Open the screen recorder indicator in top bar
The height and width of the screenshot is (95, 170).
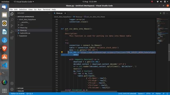(x=152, y=2)
